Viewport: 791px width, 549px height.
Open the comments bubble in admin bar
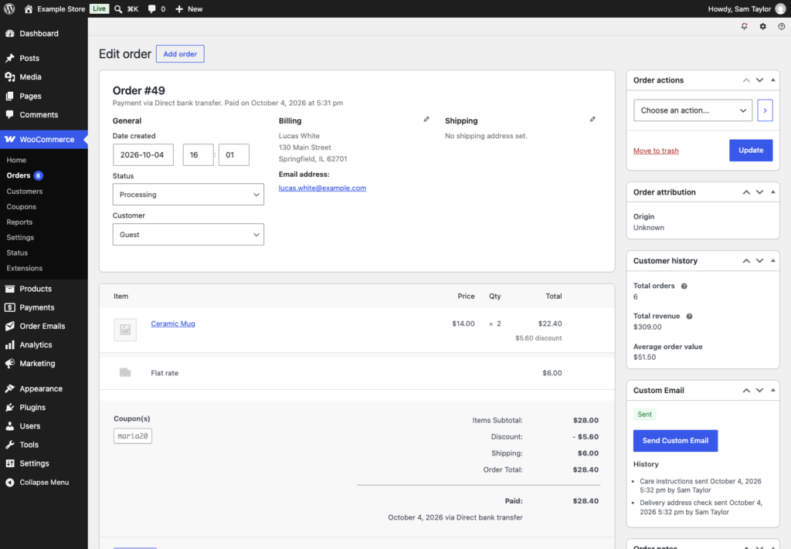click(x=152, y=9)
